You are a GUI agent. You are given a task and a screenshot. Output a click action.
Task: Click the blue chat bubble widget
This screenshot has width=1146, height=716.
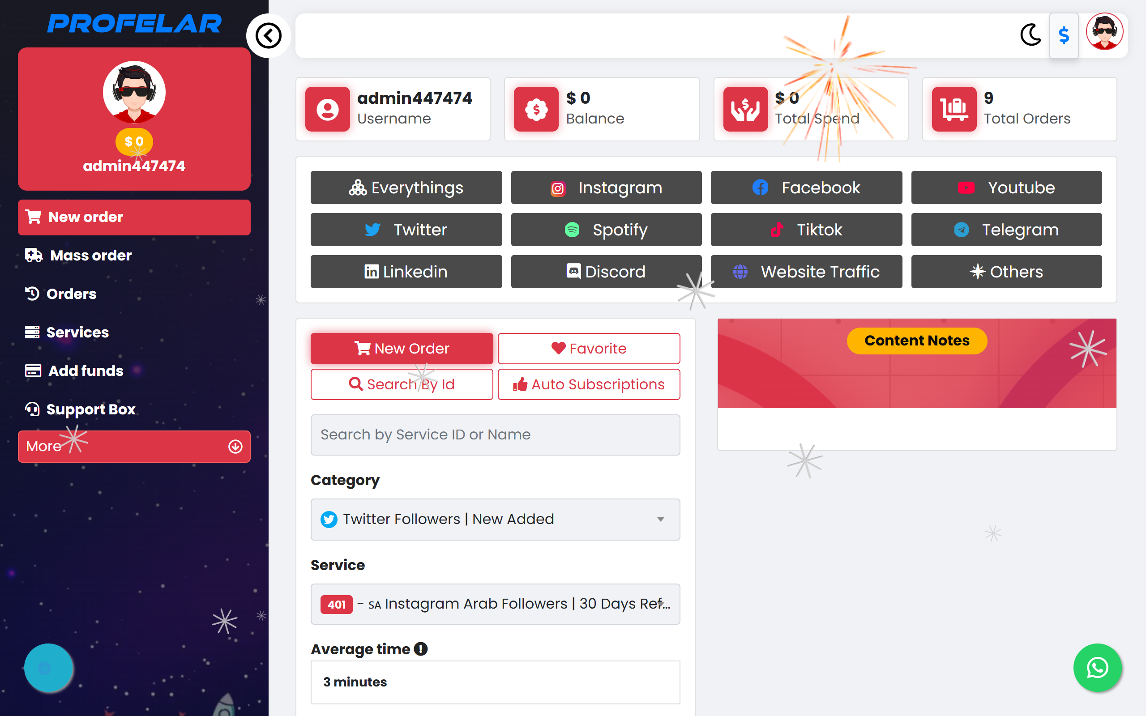pos(48,668)
